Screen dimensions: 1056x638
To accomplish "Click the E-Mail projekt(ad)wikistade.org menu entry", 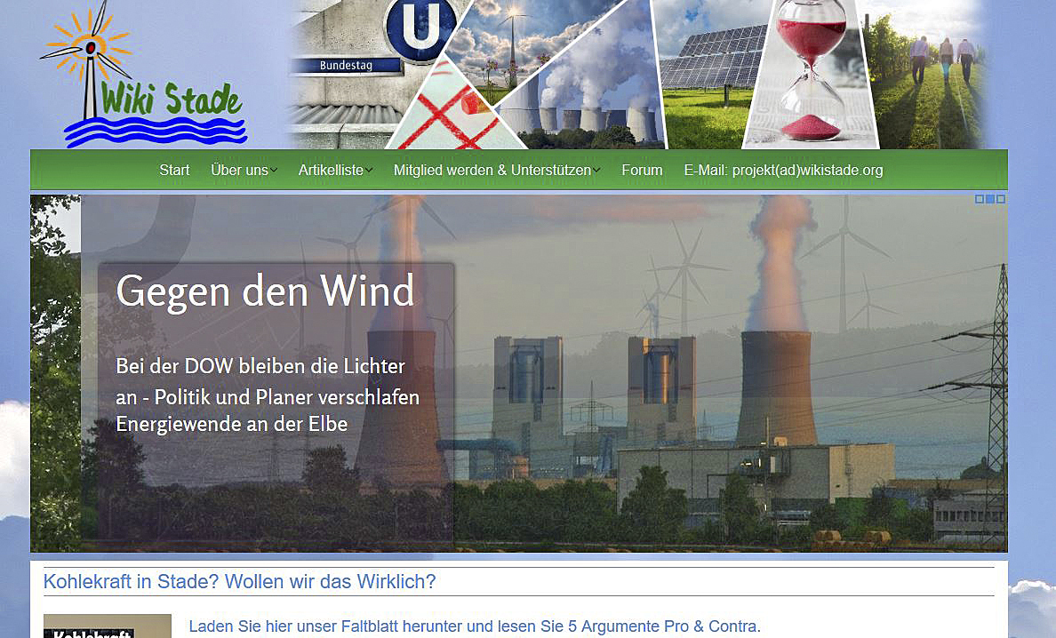I will [783, 171].
